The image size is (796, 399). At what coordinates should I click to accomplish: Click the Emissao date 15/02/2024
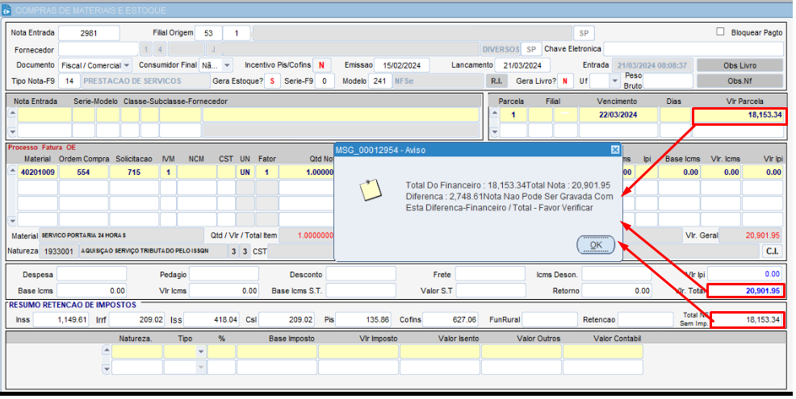click(401, 65)
